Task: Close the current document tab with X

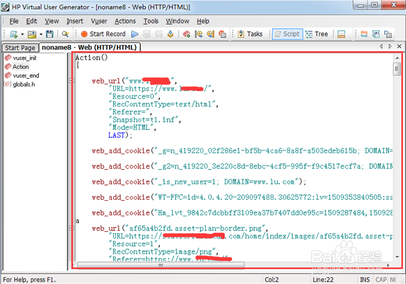Action: click(x=399, y=47)
